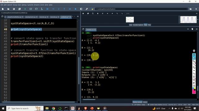Pick the line drawing tool in annotation toolbar
Image resolution: width=199 pixels, height=111 pixels.
[194, 64]
